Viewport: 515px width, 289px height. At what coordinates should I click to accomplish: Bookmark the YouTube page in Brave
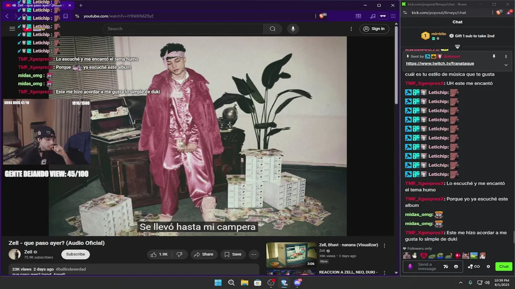66,16
